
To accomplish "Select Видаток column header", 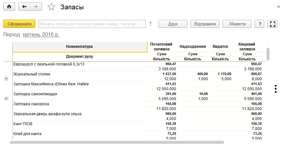I will (x=220, y=47).
